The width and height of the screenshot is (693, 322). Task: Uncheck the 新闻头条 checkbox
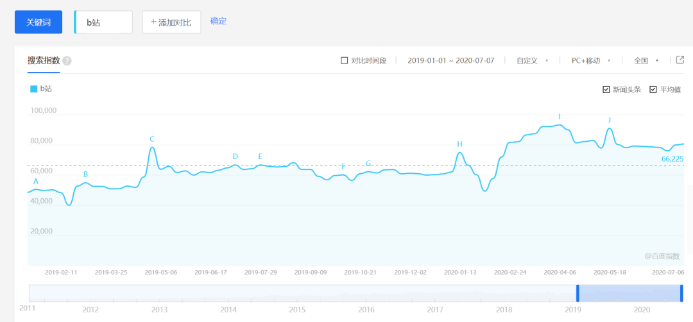click(x=606, y=90)
